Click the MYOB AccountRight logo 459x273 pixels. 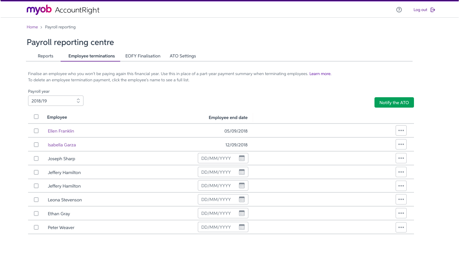[x=63, y=10]
